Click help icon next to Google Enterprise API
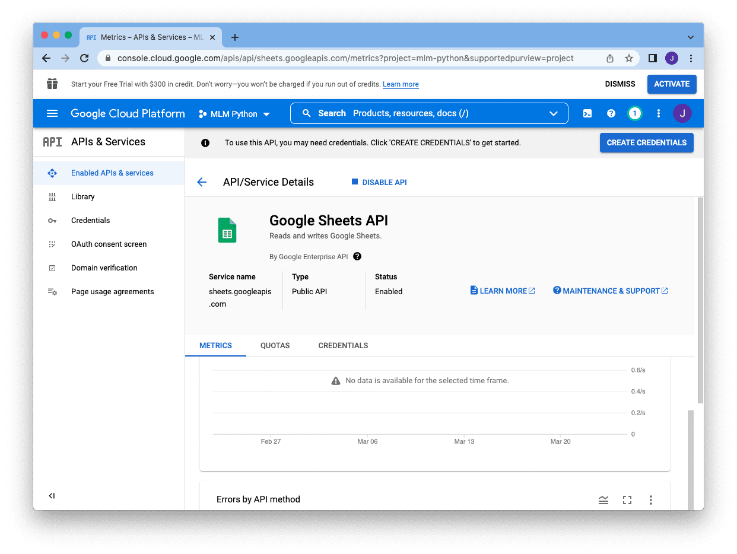 (x=357, y=257)
